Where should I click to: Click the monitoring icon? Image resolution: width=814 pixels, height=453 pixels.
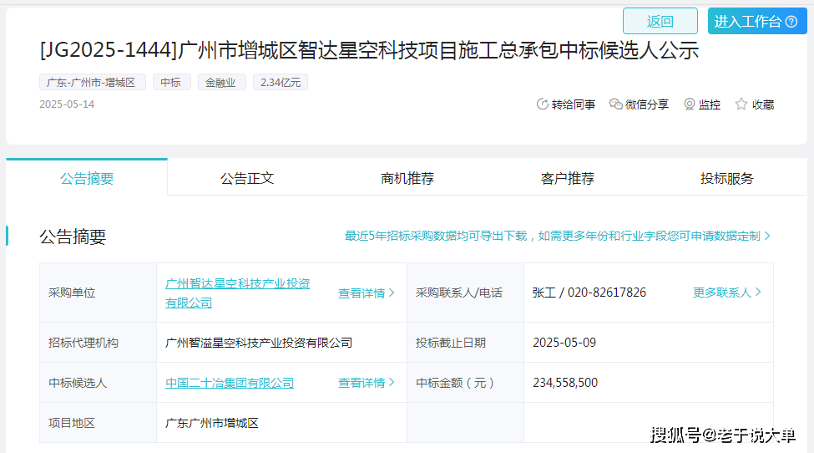690,104
